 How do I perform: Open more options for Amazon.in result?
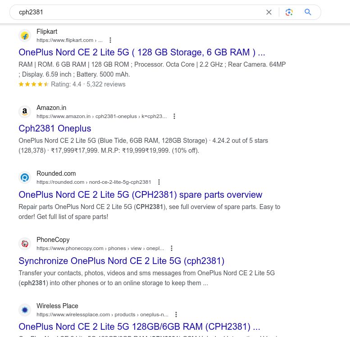[174, 116]
